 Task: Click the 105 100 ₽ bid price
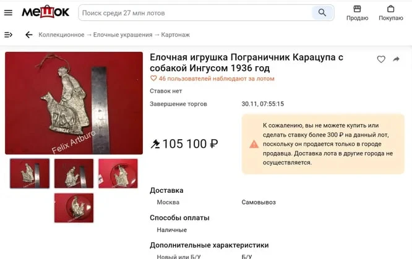(x=184, y=144)
